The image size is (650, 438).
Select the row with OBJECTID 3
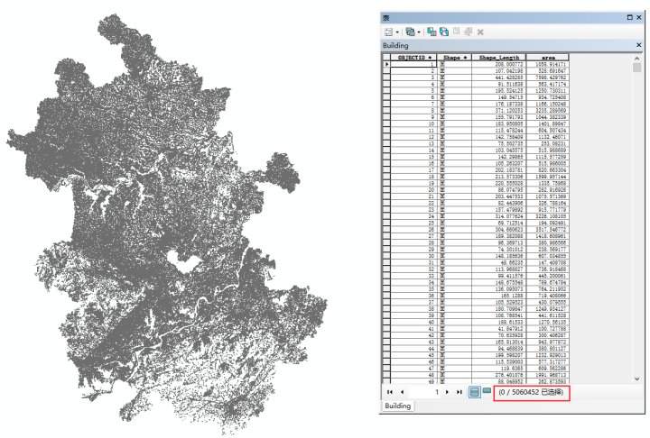click(x=386, y=78)
